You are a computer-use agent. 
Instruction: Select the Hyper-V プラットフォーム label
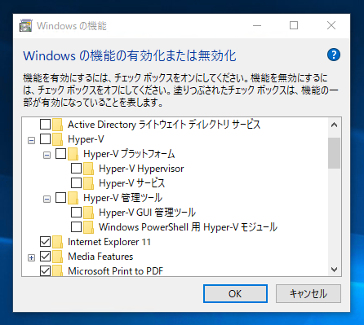click(129, 154)
